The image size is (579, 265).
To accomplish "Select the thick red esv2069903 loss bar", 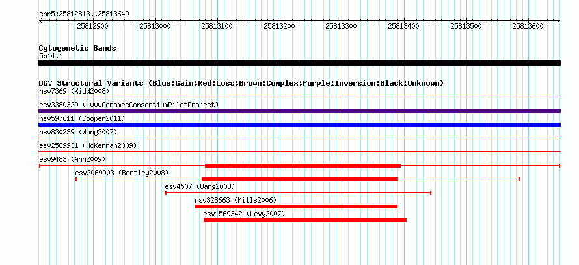I will point(300,179).
